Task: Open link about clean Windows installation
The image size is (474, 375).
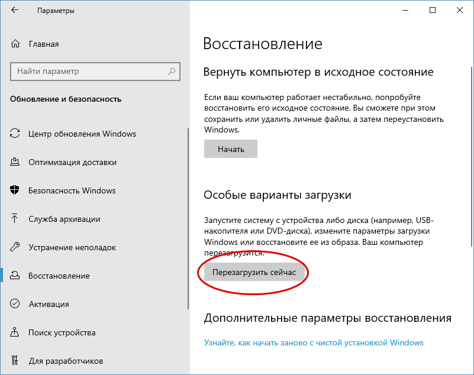Action: coord(314,342)
